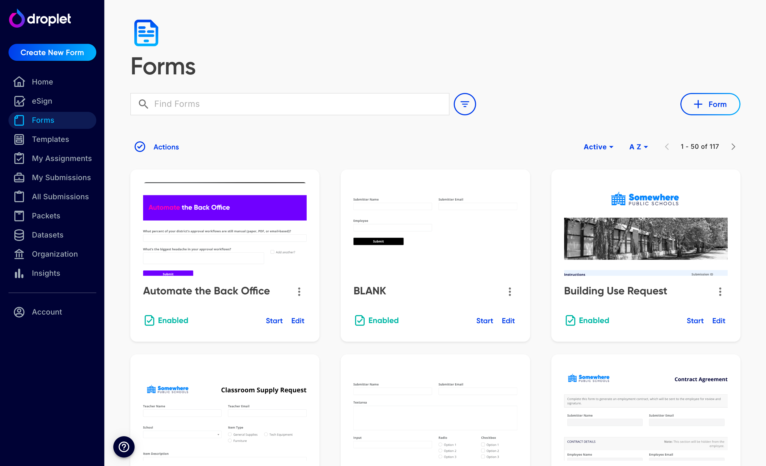This screenshot has width=766, height=466.
Task: Click the Datasets database icon
Action: pos(19,235)
